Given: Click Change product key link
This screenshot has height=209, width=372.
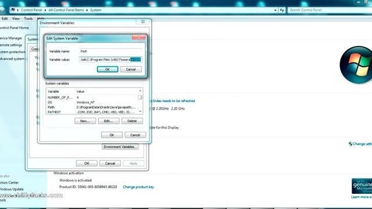Looking at the screenshot, I should point(138,187).
